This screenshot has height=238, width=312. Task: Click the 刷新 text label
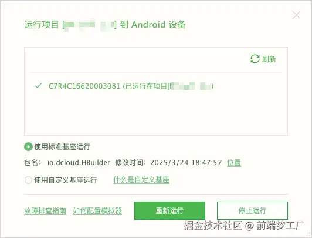pos(269,59)
